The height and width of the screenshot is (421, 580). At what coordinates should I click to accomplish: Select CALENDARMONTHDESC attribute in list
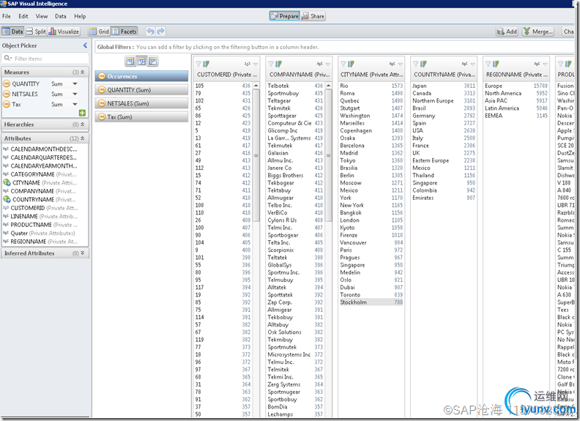tap(44, 149)
